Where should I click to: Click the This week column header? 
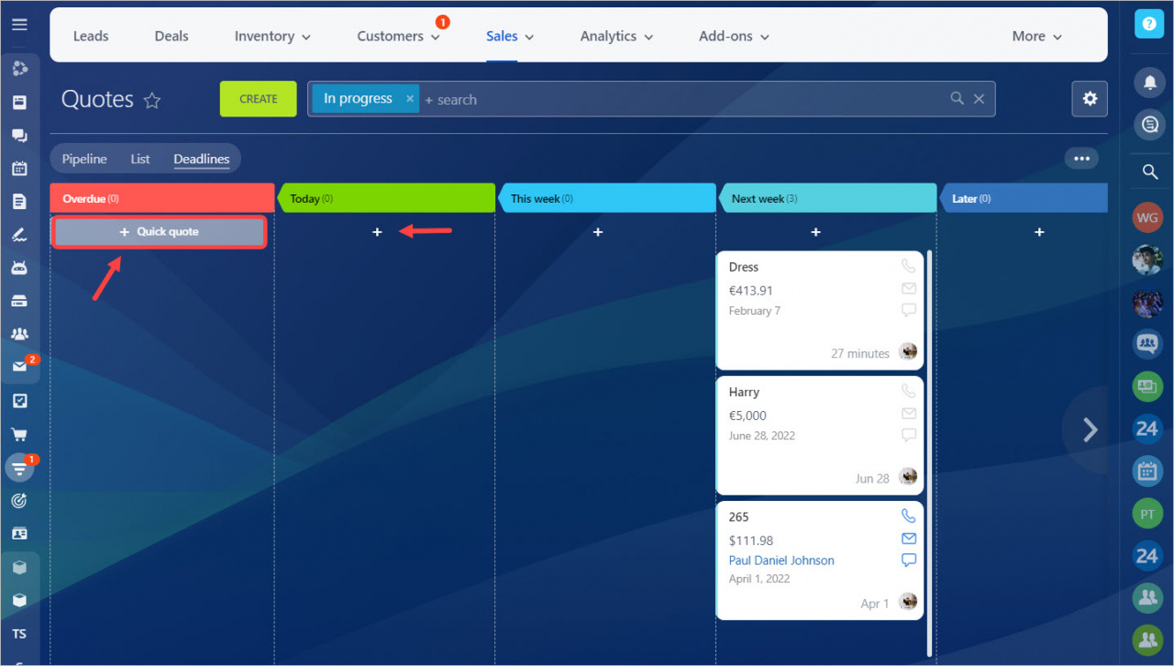(x=607, y=198)
